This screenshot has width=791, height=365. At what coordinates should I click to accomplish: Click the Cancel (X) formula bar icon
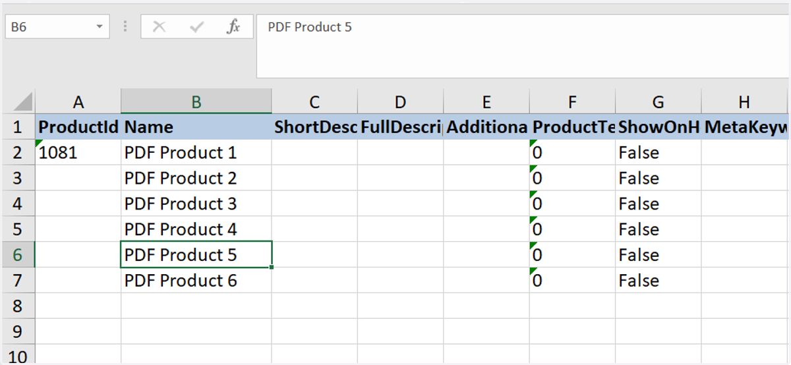[159, 27]
